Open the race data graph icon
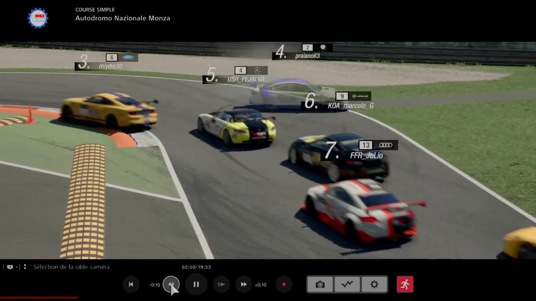Image resolution: width=536 pixels, height=301 pixels. [x=347, y=284]
